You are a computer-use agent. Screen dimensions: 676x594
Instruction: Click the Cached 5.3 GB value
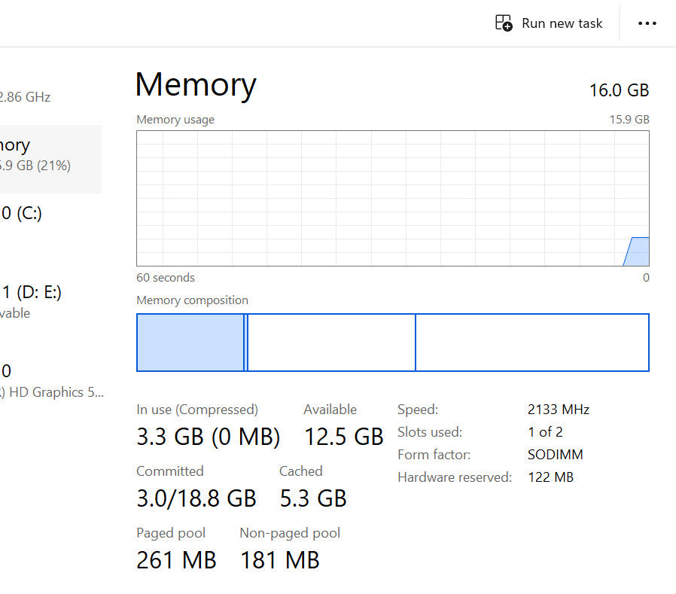click(x=312, y=498)
